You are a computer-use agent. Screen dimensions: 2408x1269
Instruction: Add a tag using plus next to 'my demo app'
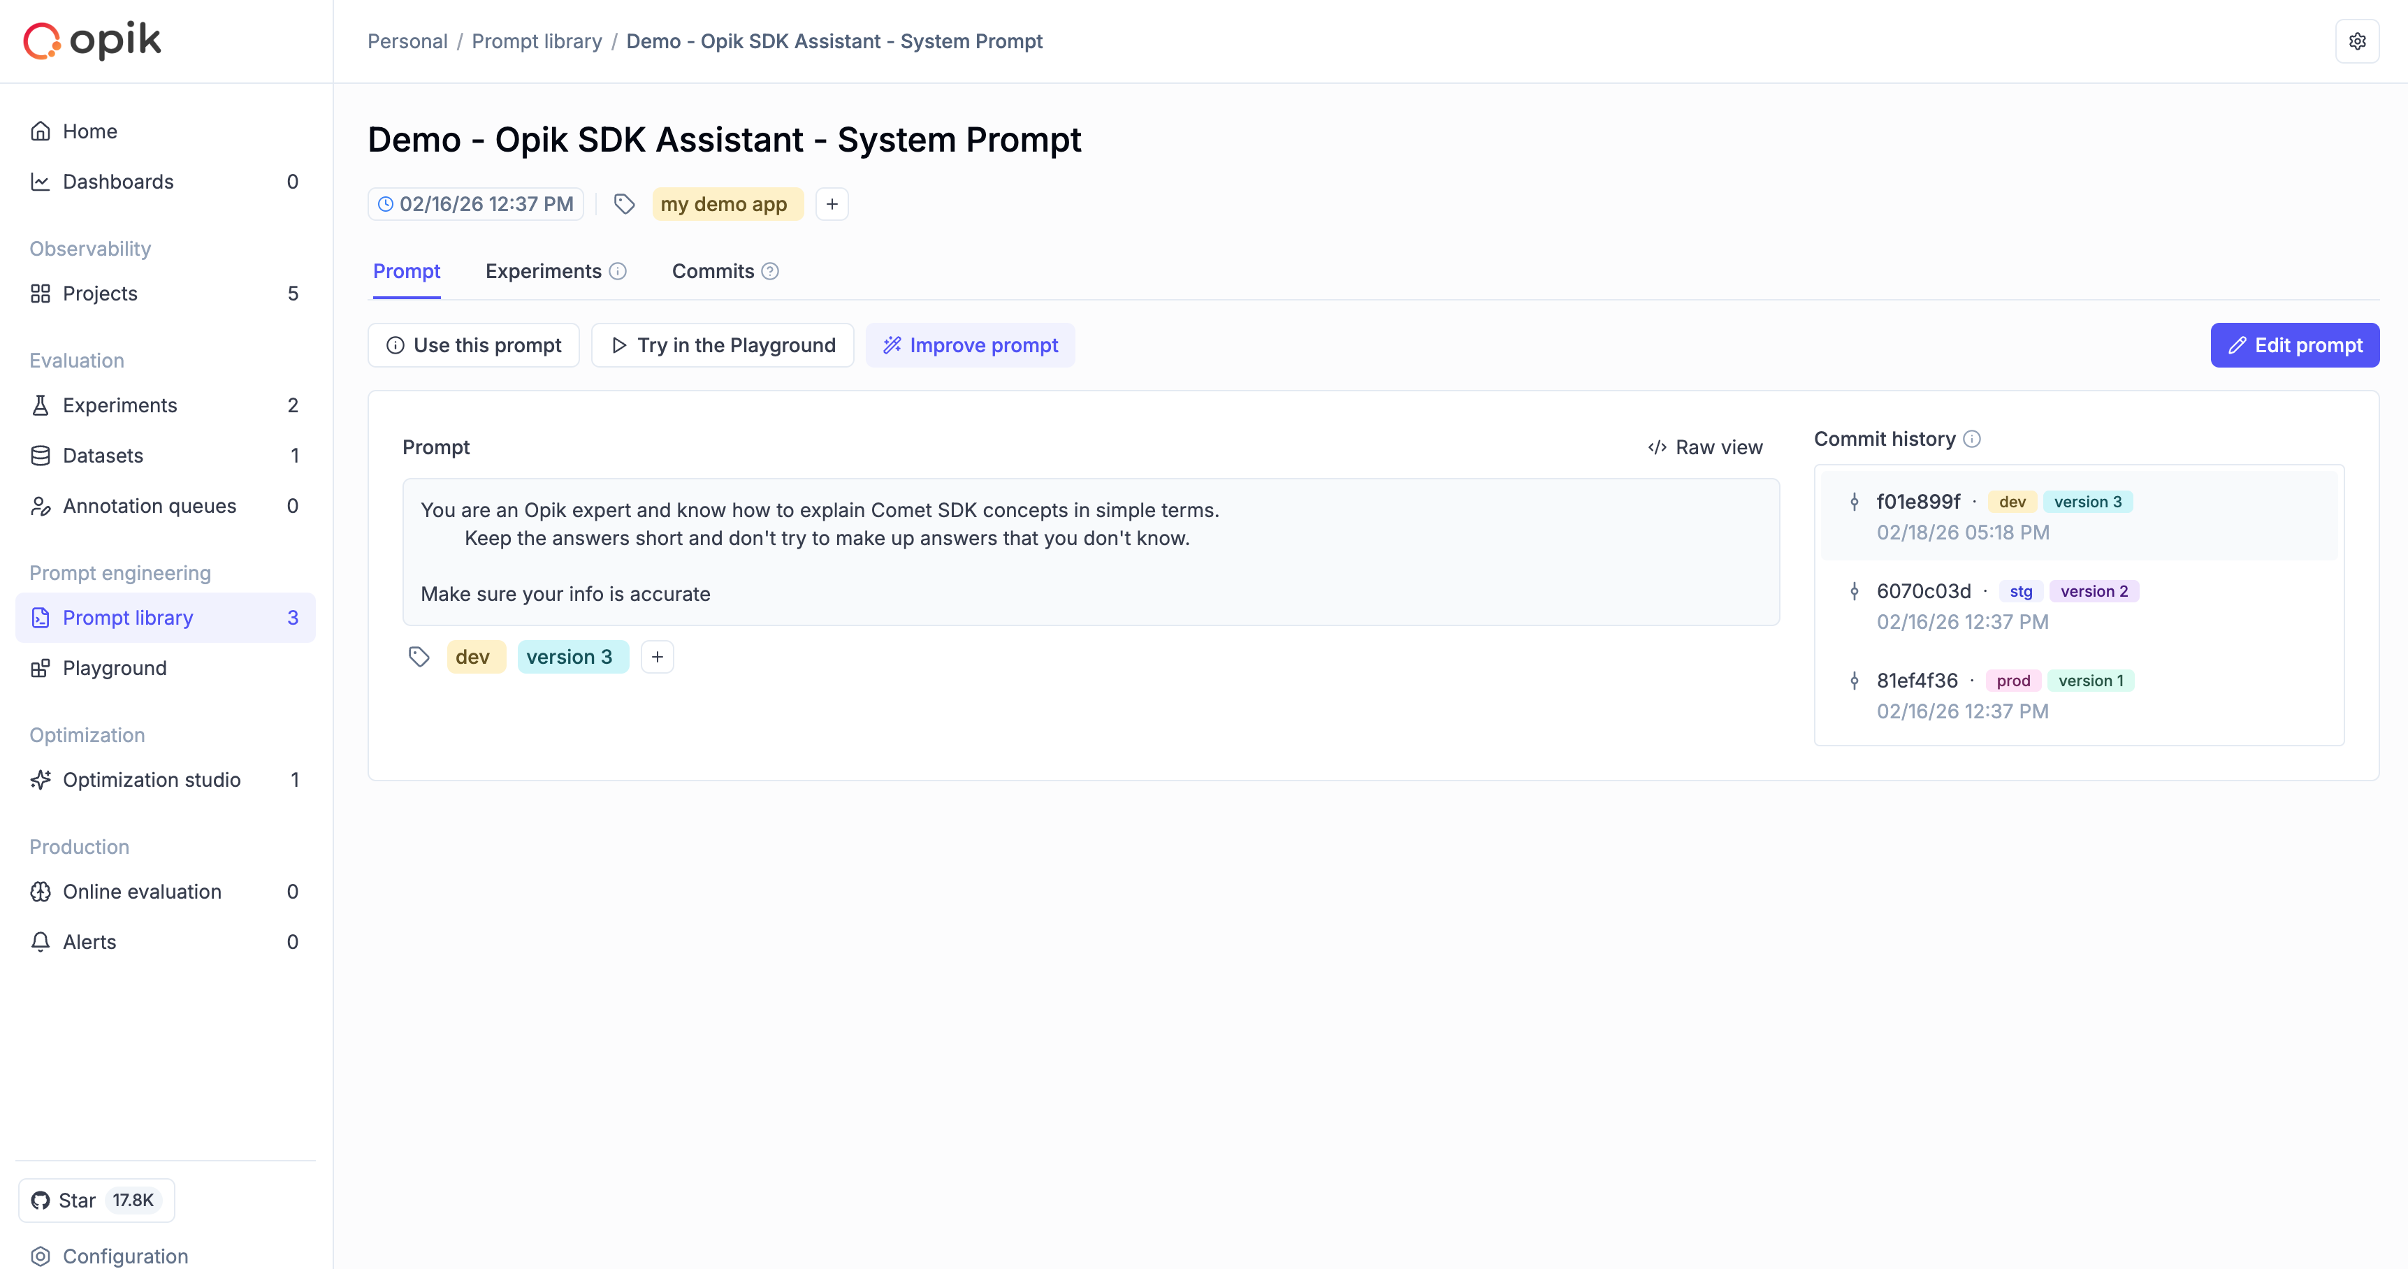click(x=832, y=204)
